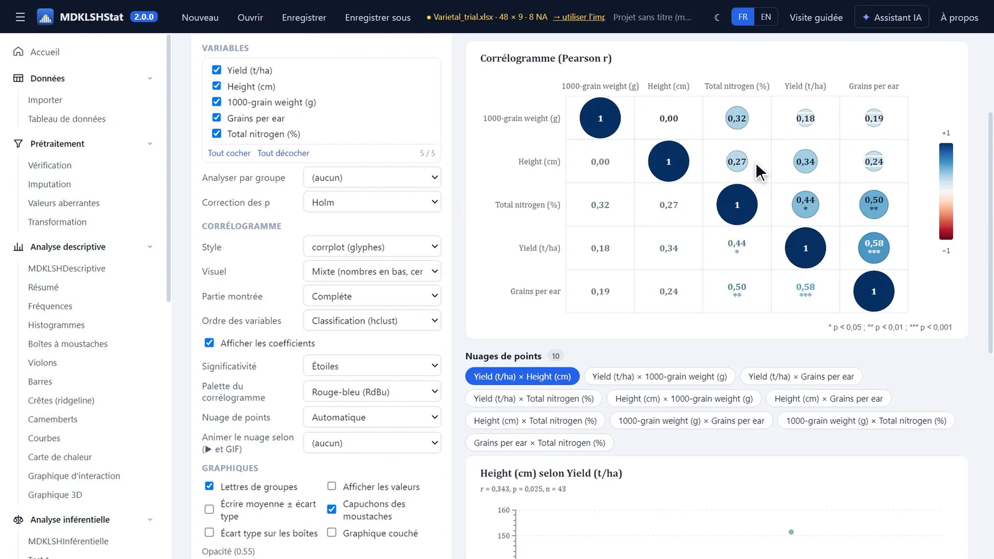Open the Analyser par groupe dropdown
The height and width of the screenshot is (559, 994).
(x=372, y=178)
